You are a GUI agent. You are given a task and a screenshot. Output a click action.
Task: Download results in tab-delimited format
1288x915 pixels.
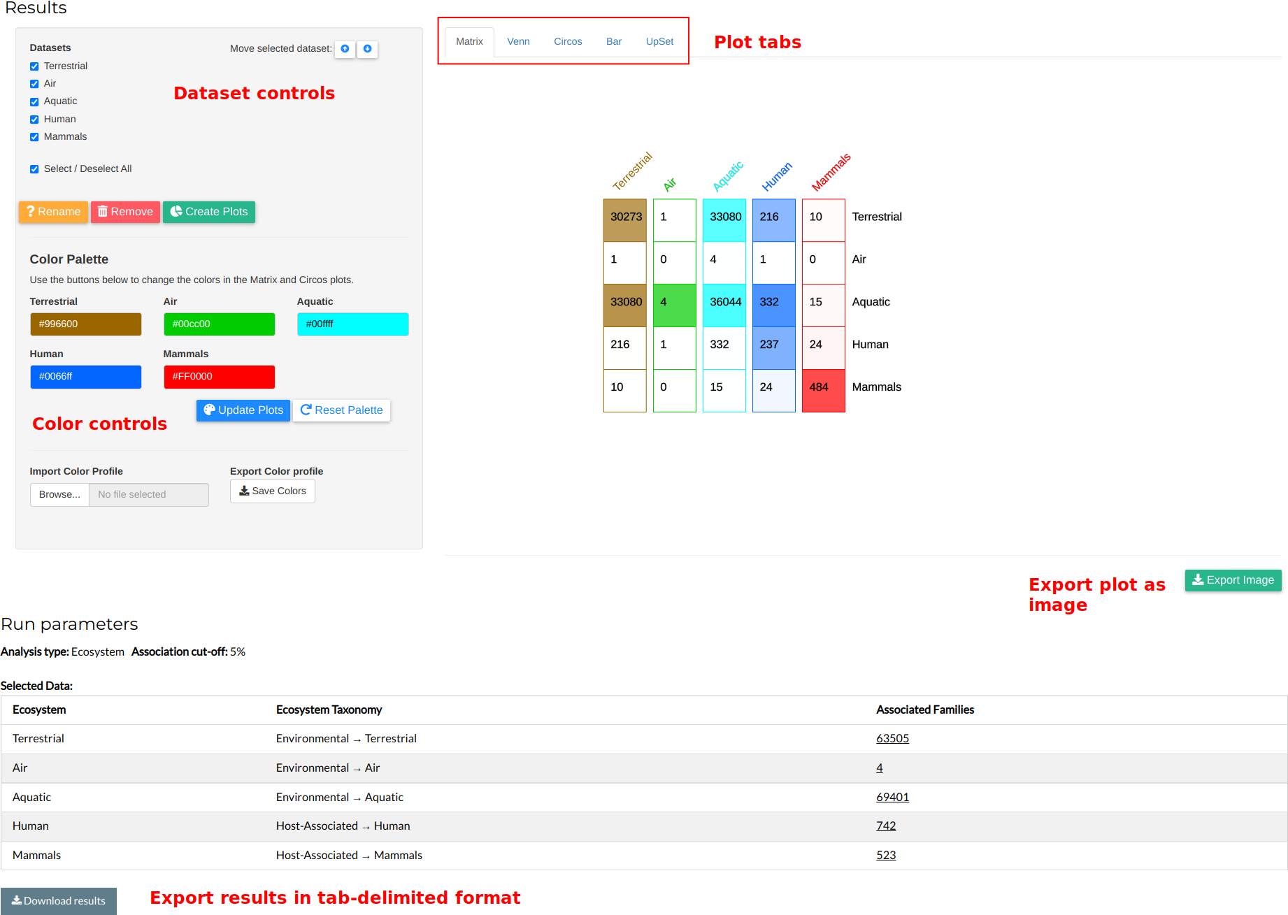click(x=59, y=901)
